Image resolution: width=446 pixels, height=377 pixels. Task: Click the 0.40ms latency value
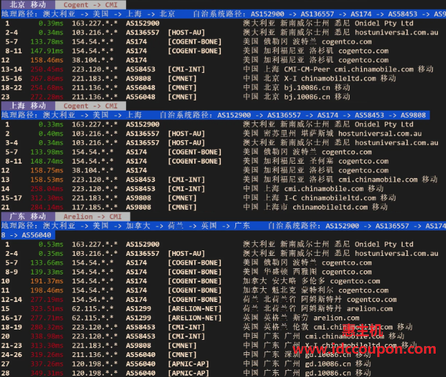click(x=51, y=133)
